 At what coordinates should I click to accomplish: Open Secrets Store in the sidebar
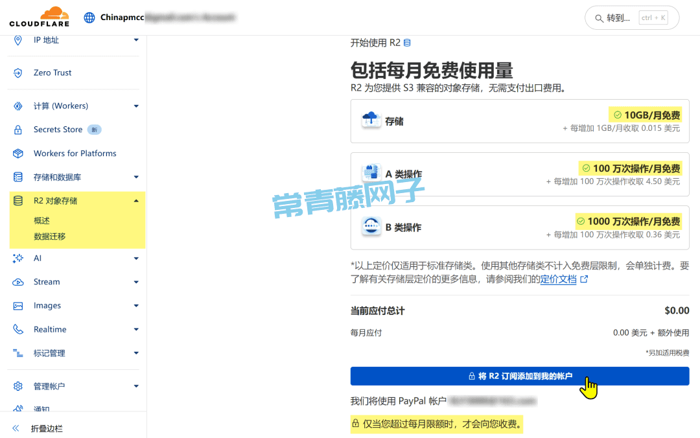click(x=58, y=130)
